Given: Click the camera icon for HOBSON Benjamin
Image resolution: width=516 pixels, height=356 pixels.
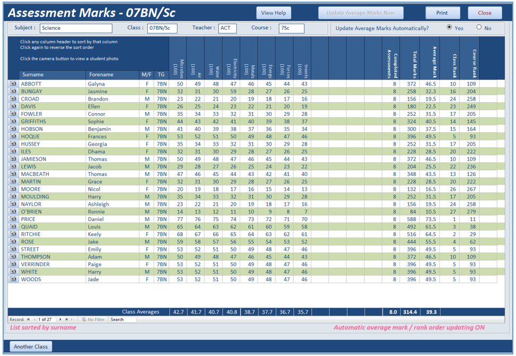Looking at the screenshot, I should (x=13, y=129).
